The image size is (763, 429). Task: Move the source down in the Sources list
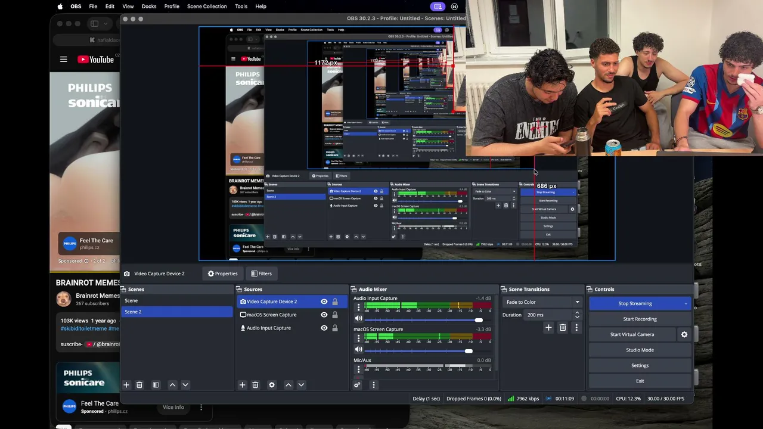pos(301,385)
